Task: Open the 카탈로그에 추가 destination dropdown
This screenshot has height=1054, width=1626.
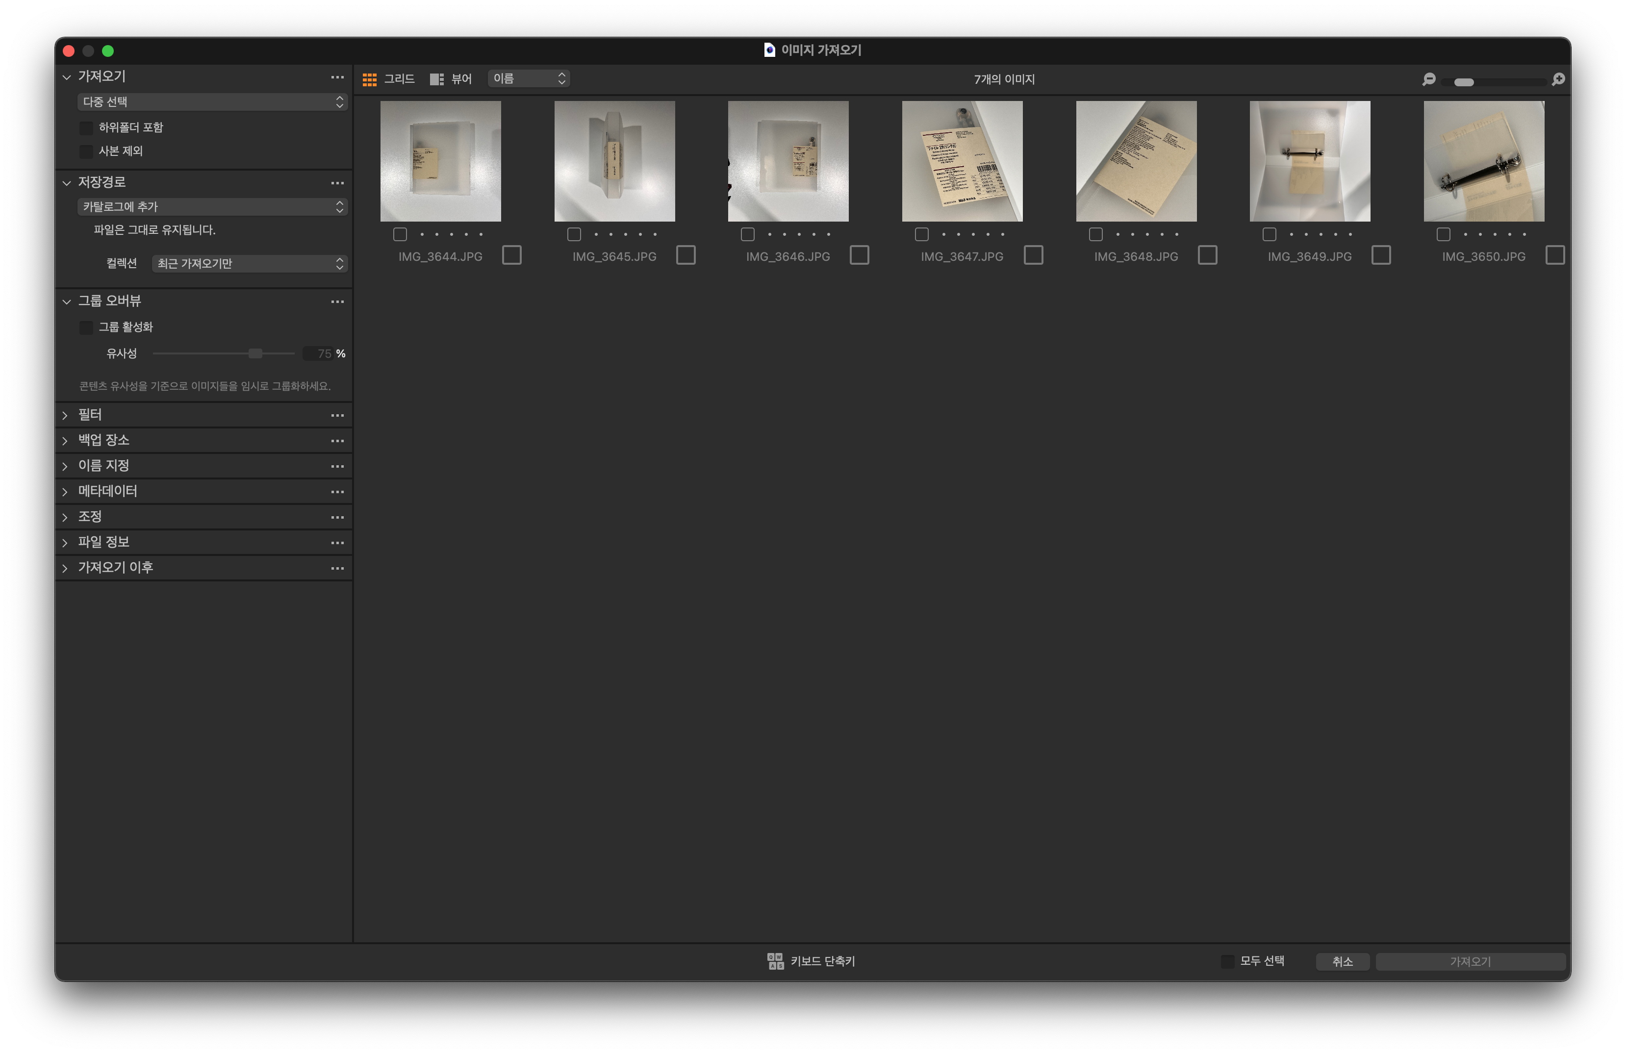Action: pyautogui.click(x=212, y=207)
